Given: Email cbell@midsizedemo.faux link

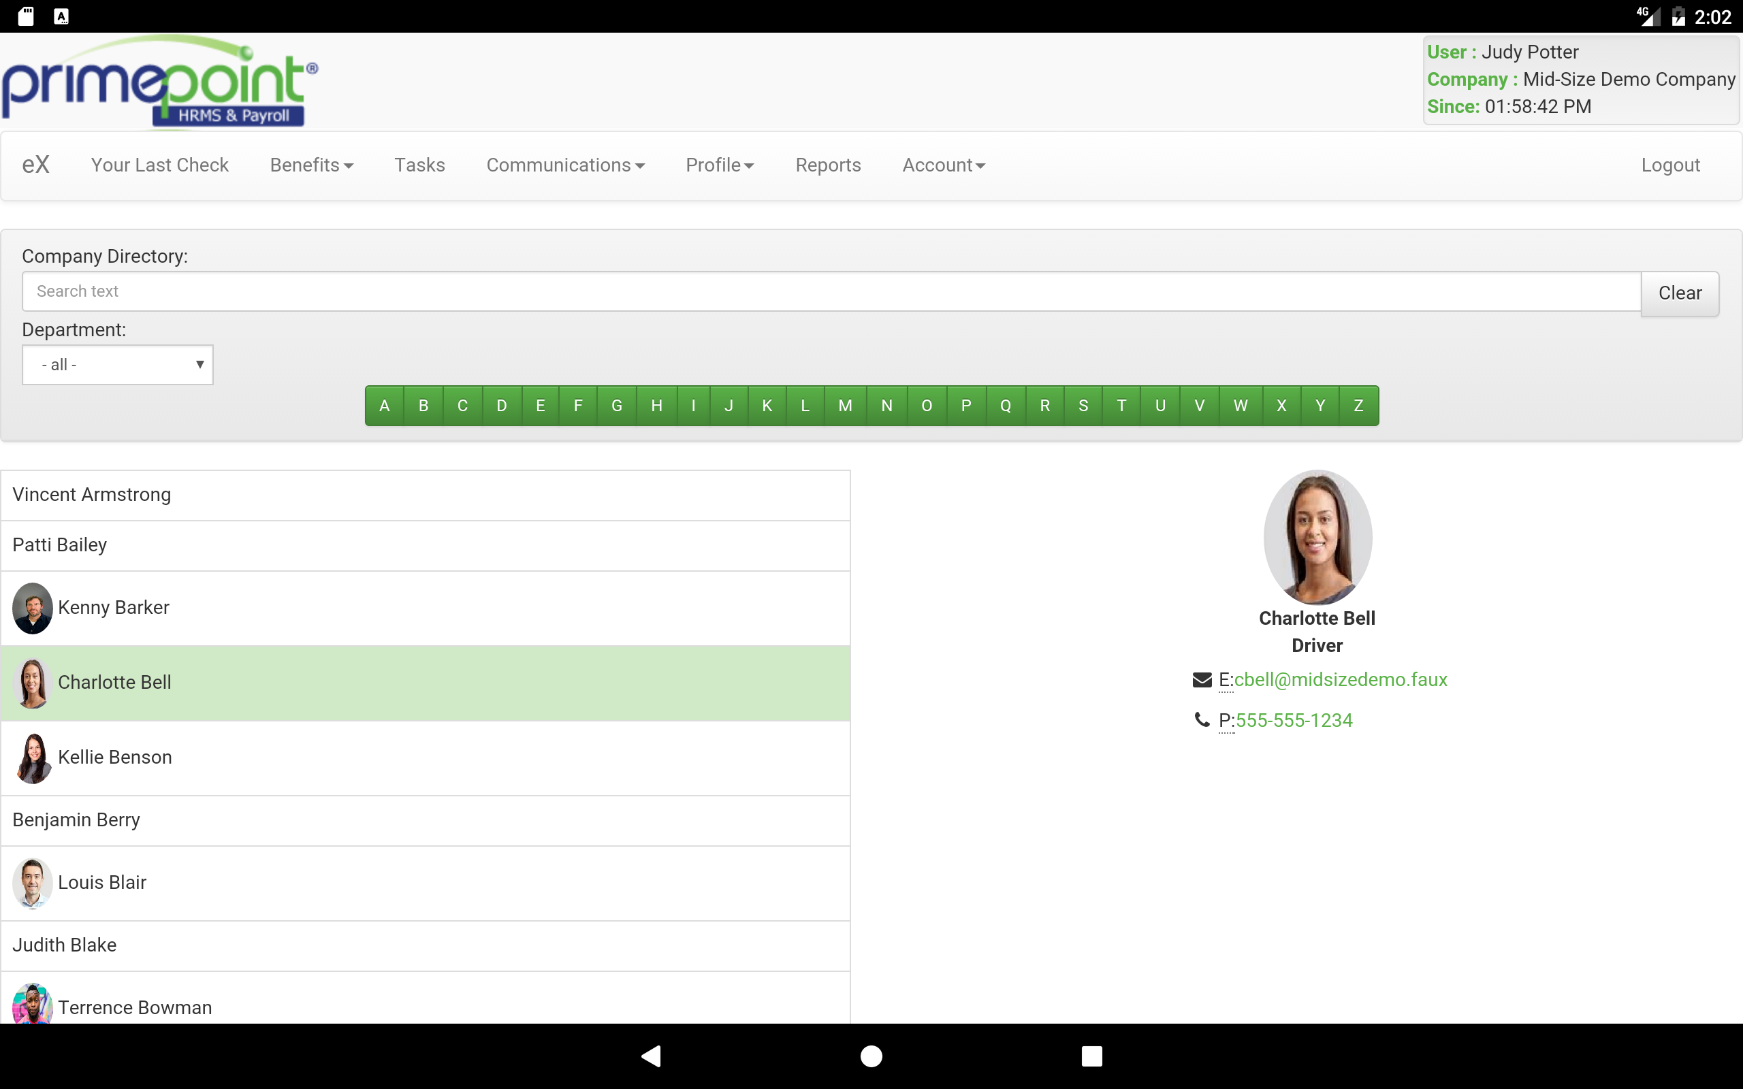Looking at the screenshot, I should [x=1341, y=680].
